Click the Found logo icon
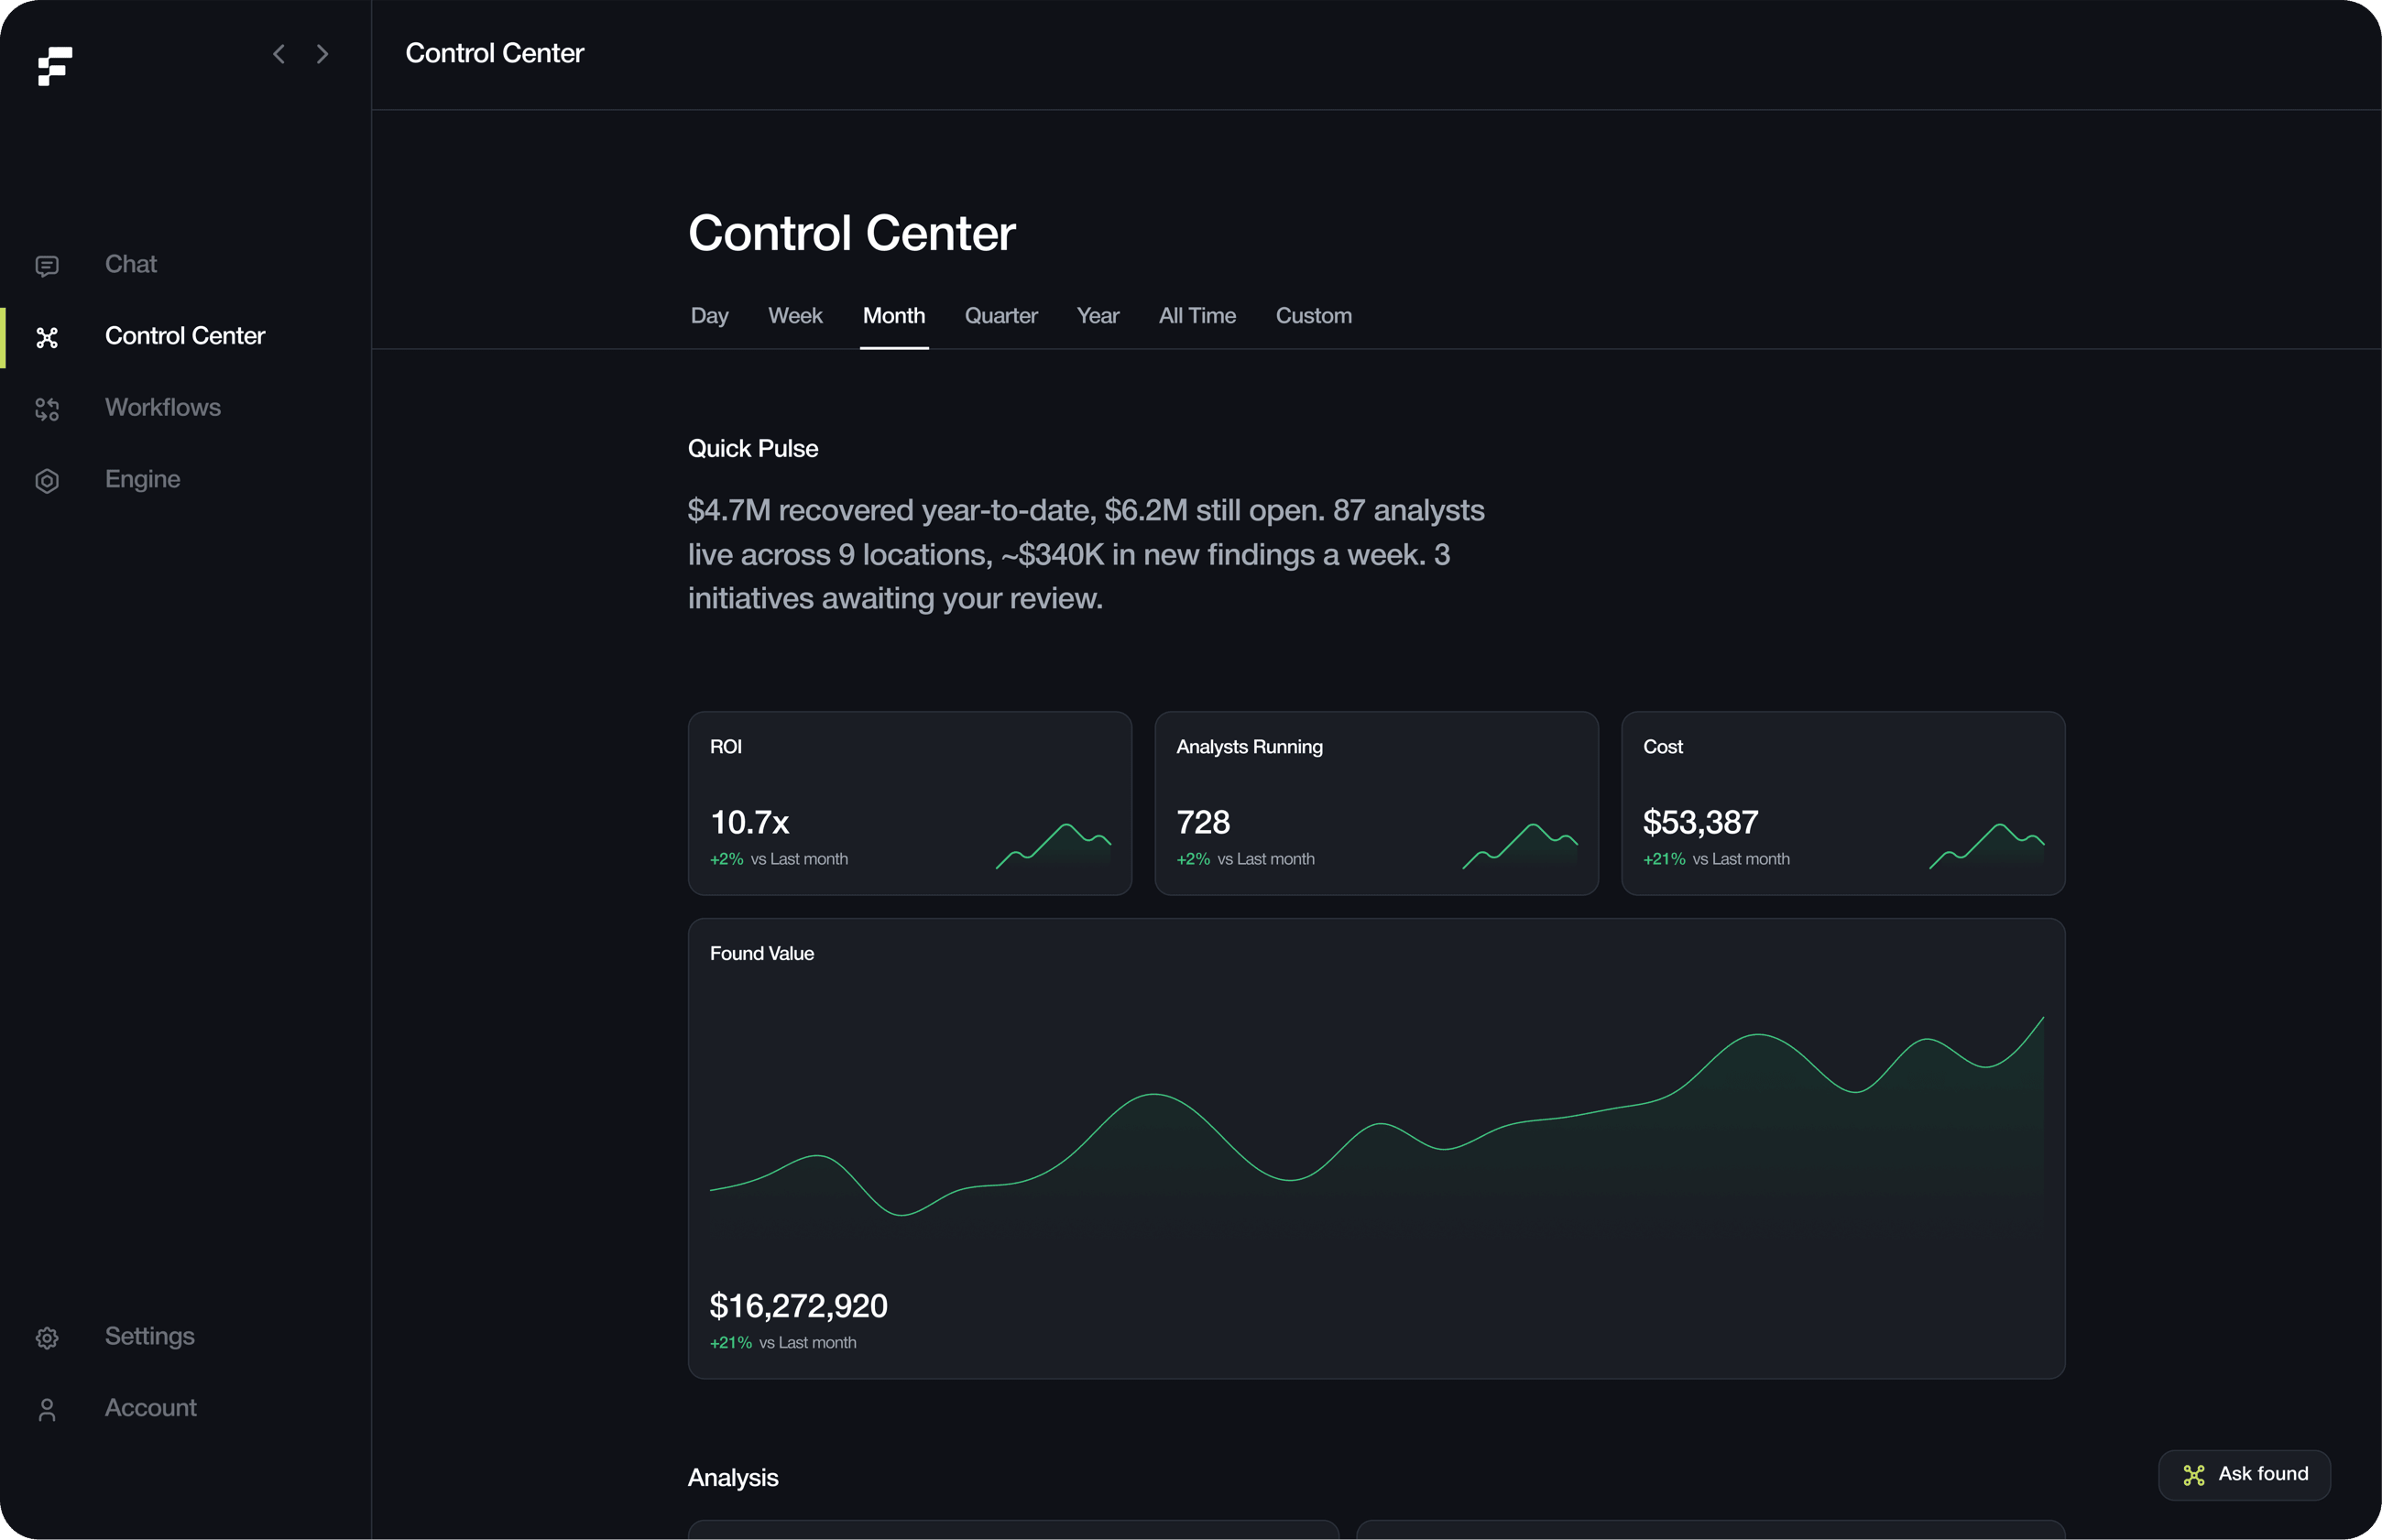 (55, 66)
